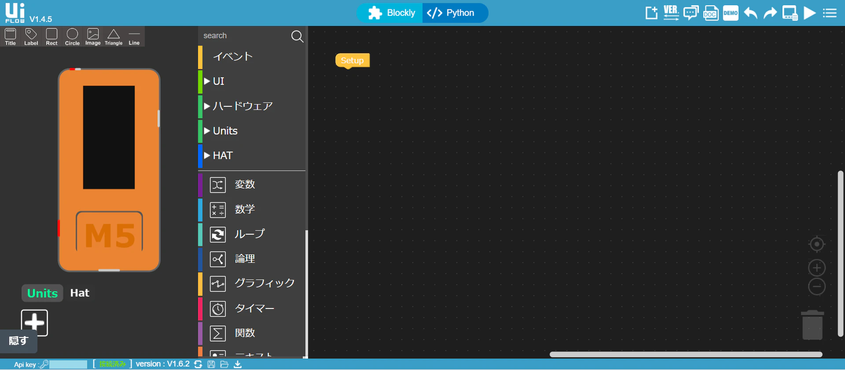
Task: Select the Units tab under the device
Action: [42, 293]
